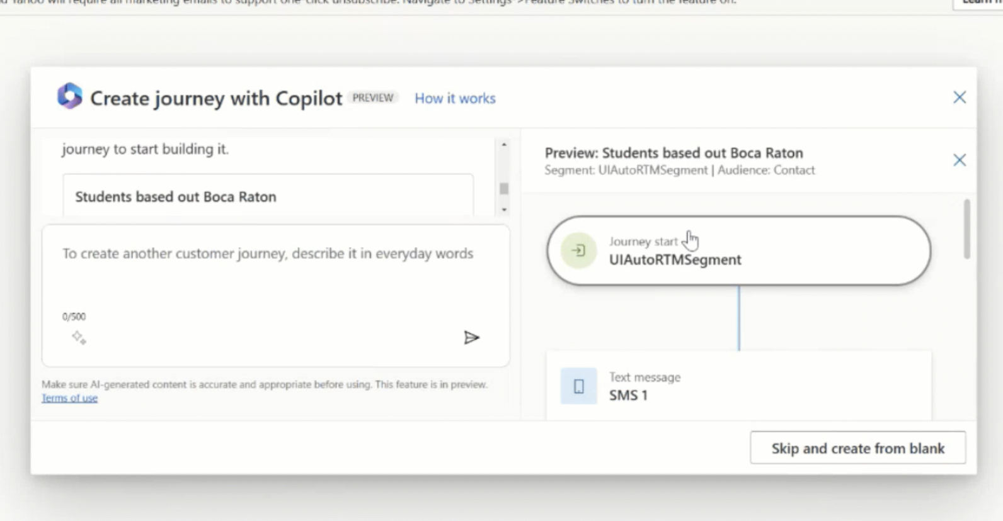The width and height of the screenshot is (1003, 521).
Task: Click the preview pane scrollbar
Action: point(966,229)
